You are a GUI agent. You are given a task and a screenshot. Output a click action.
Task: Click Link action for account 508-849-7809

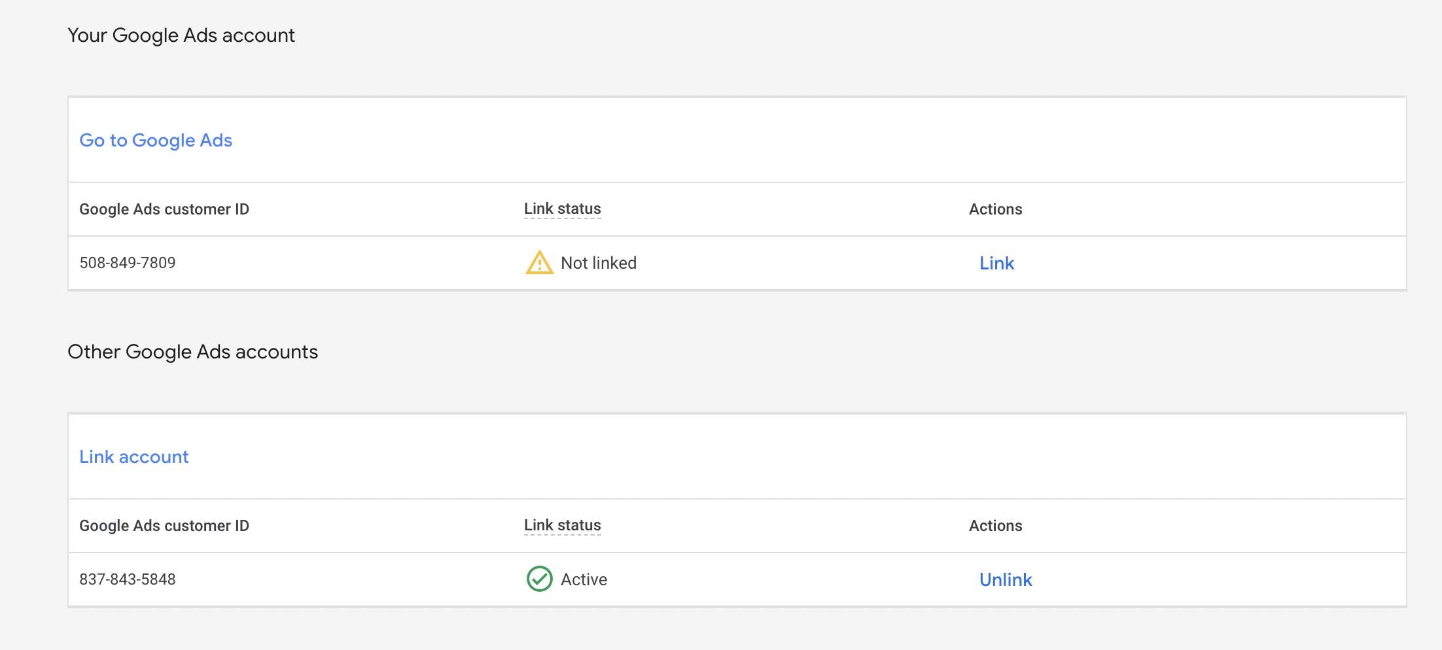click(x=996, y=263)
